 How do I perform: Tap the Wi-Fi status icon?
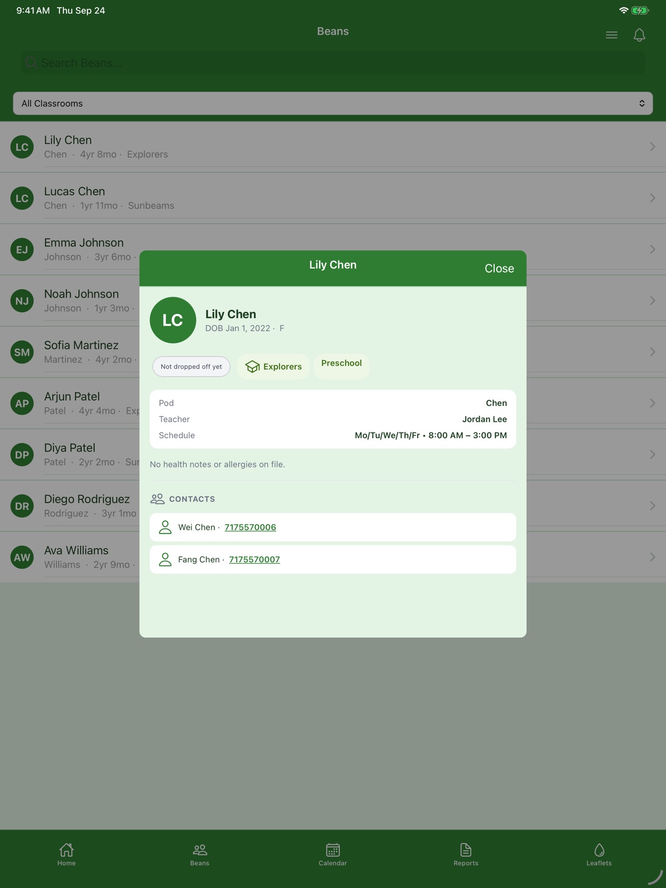tap(624, 10)
